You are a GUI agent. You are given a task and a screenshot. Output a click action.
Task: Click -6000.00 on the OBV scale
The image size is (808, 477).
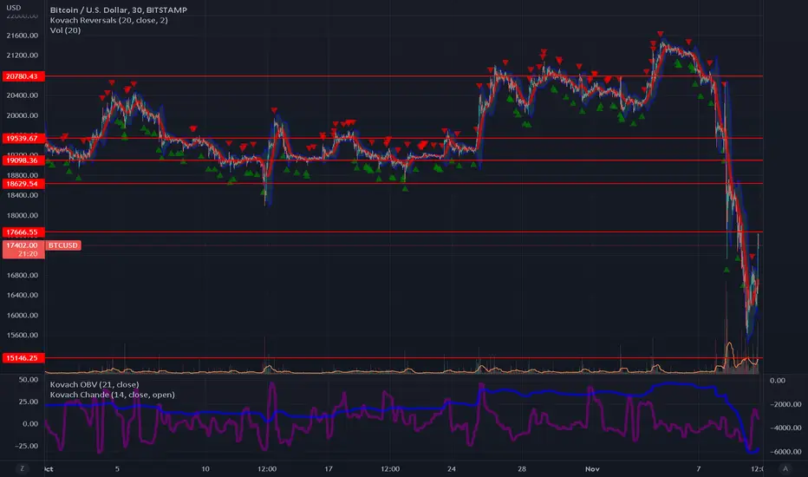click(785, 452)
